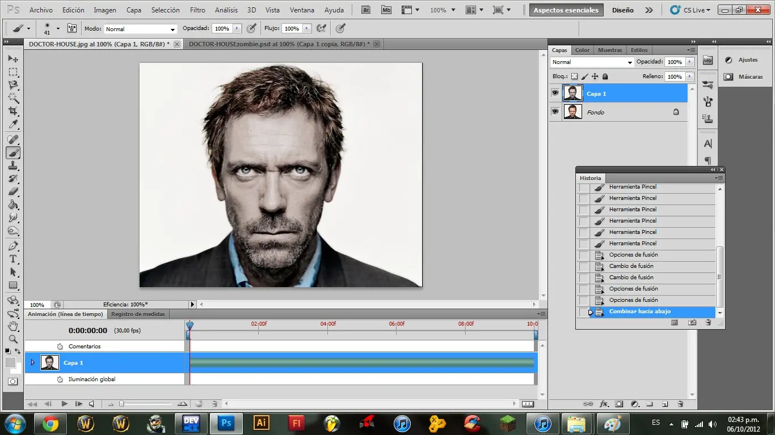
Task: Toggle Quick Mask mode
Action: (13, 382)
